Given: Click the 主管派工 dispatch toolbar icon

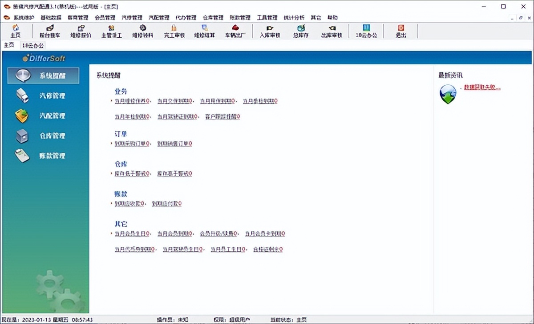Looking at the screenshot, I should (x=111, y=31).
